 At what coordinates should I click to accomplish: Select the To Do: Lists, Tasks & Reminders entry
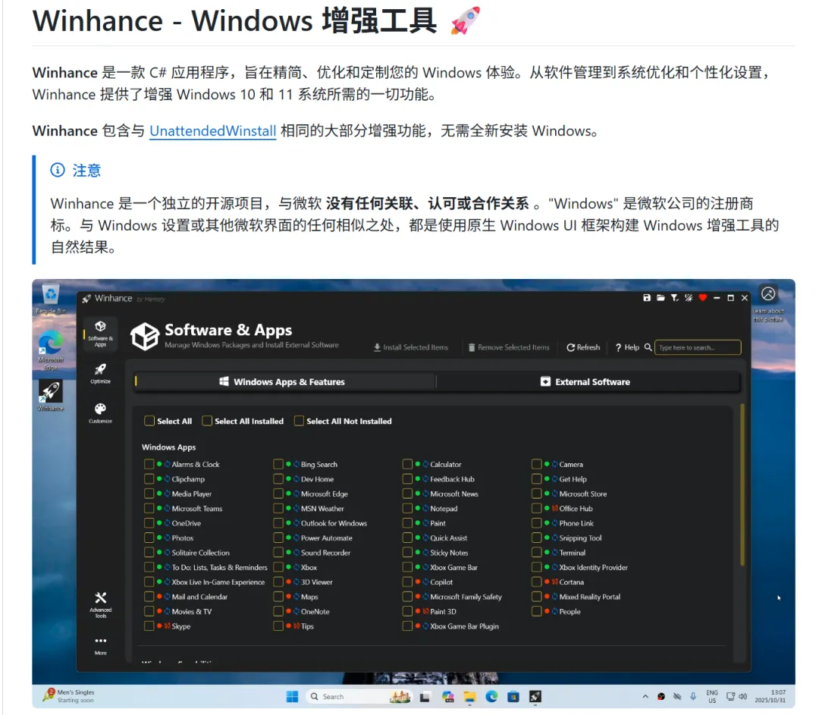tap(219, 567)
